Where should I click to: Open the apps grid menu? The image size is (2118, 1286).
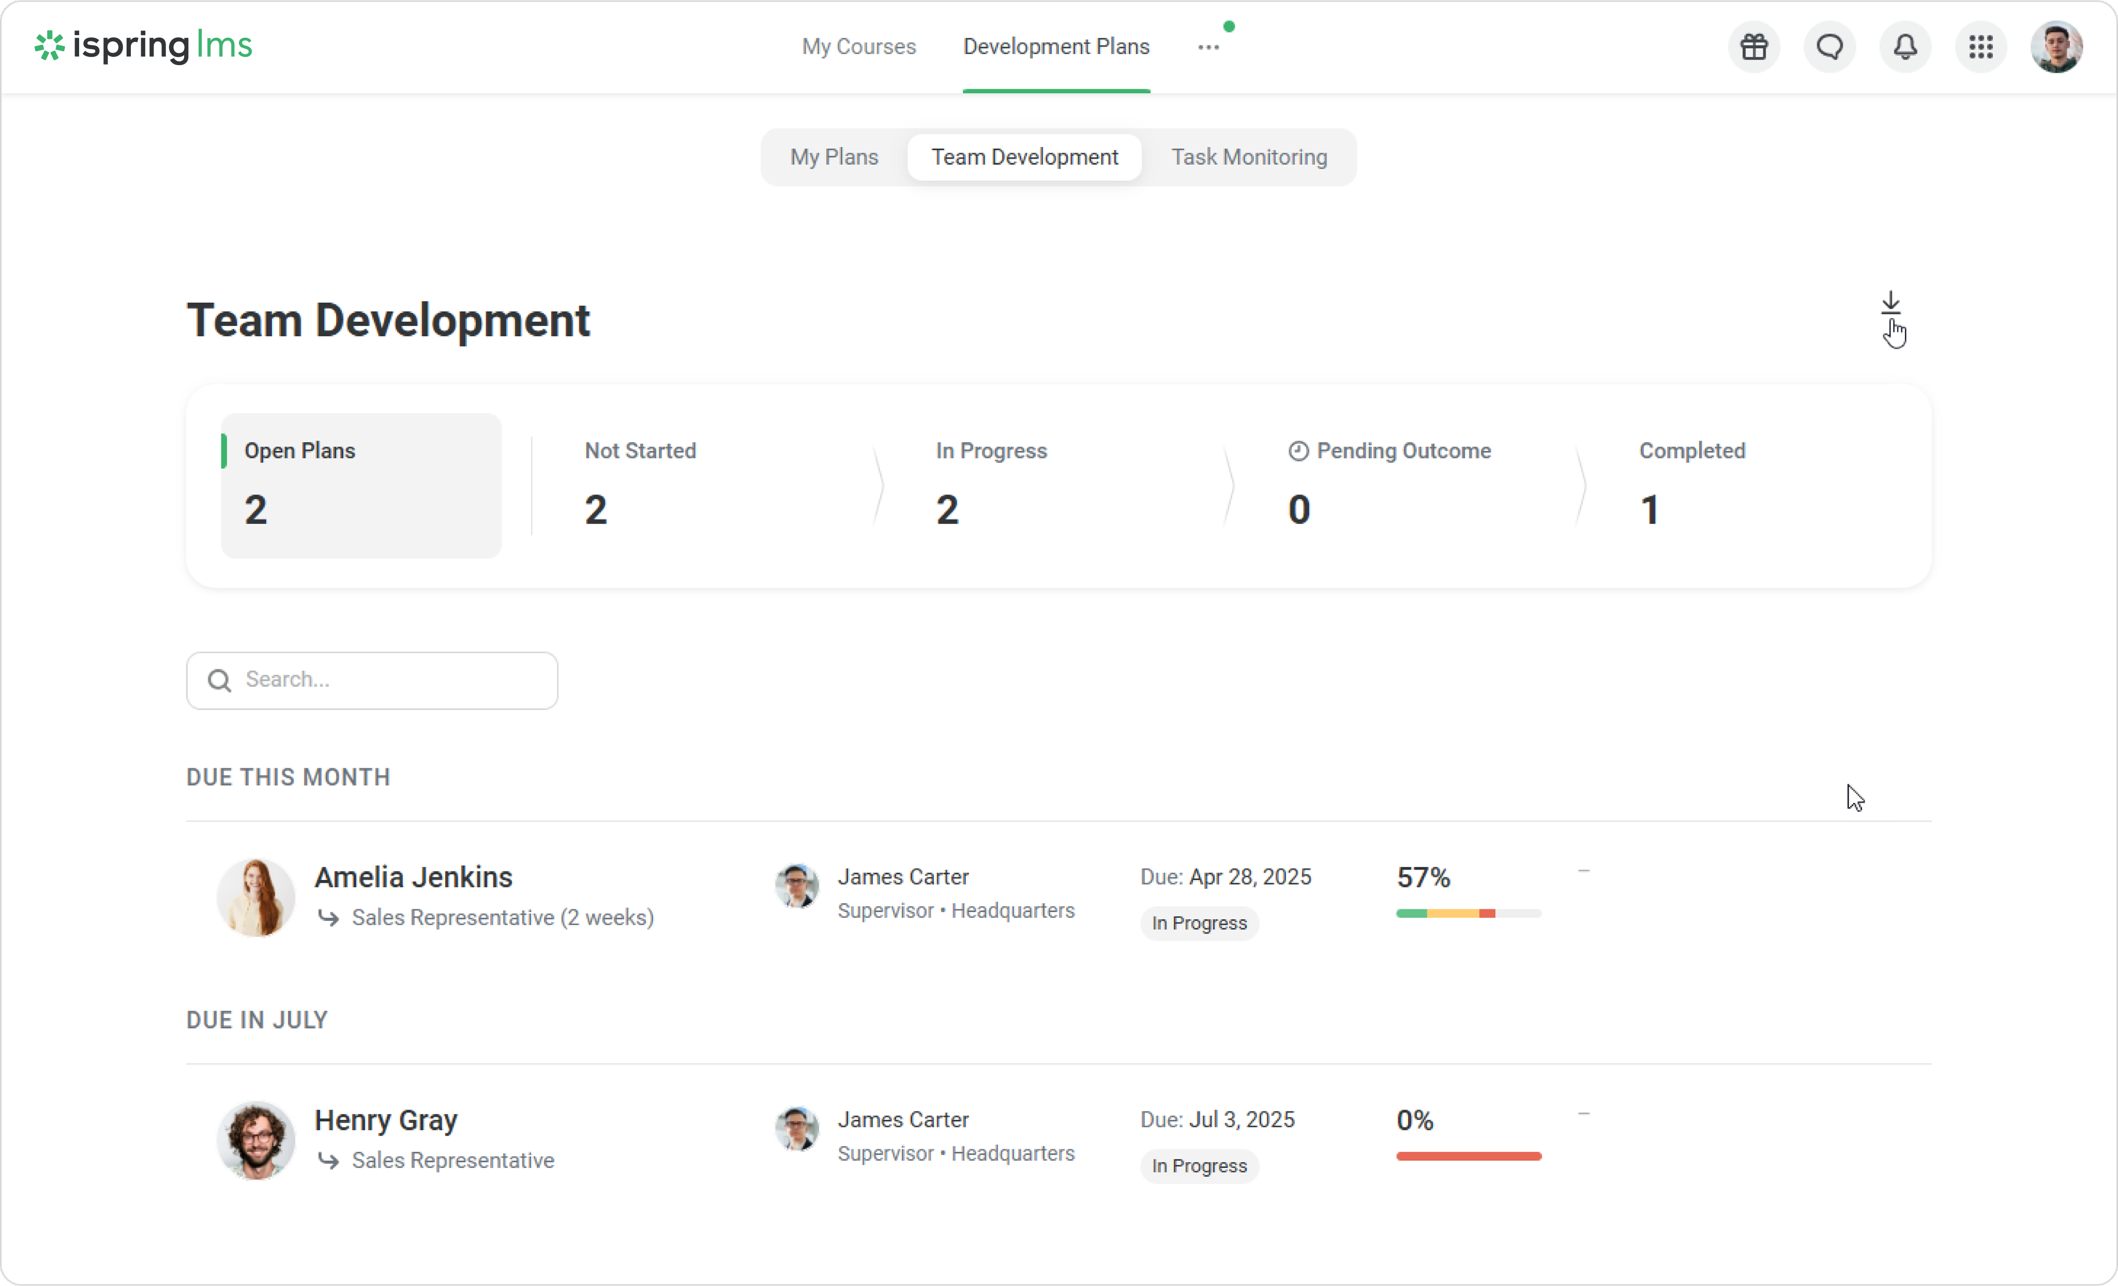pyautogui.click(x=1980, y=47)
